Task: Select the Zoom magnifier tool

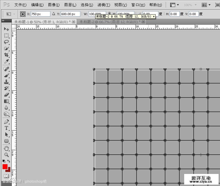Action: 6,155
